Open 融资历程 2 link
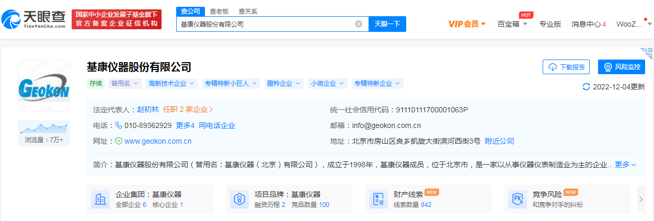654x221 pixels. pyautogui.click(x=270, y=205)
